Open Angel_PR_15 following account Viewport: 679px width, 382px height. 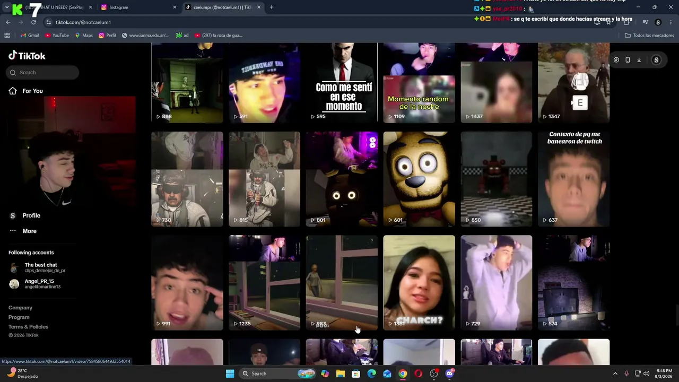(35, 284)
